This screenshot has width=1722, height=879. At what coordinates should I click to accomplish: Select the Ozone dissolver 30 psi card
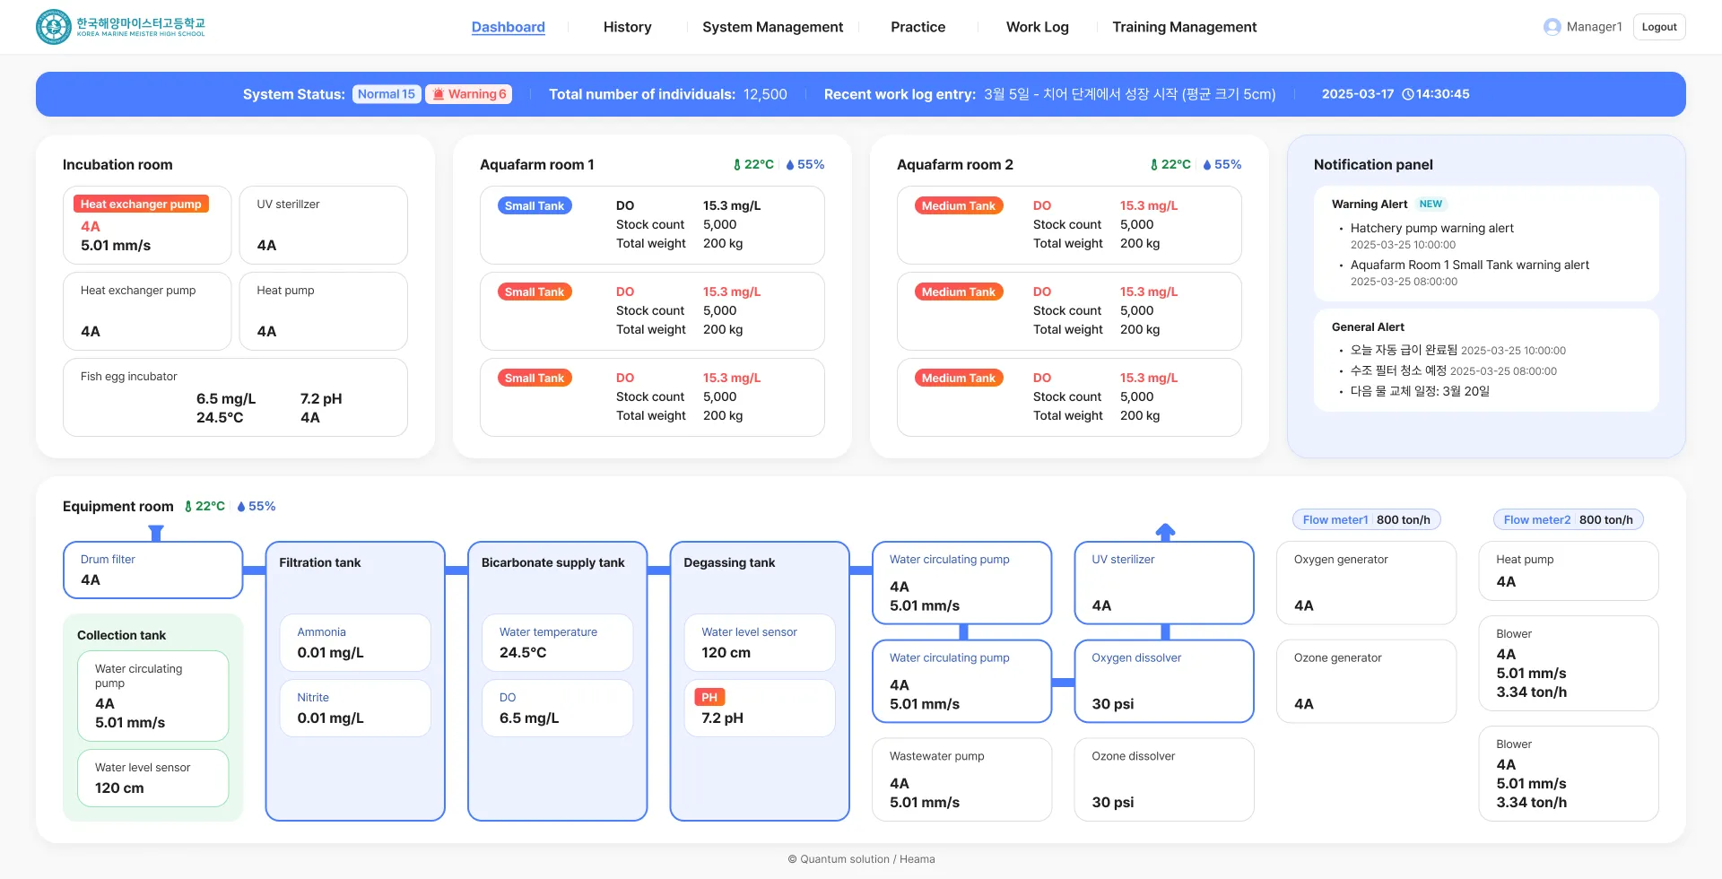[x=1164, y=779]
